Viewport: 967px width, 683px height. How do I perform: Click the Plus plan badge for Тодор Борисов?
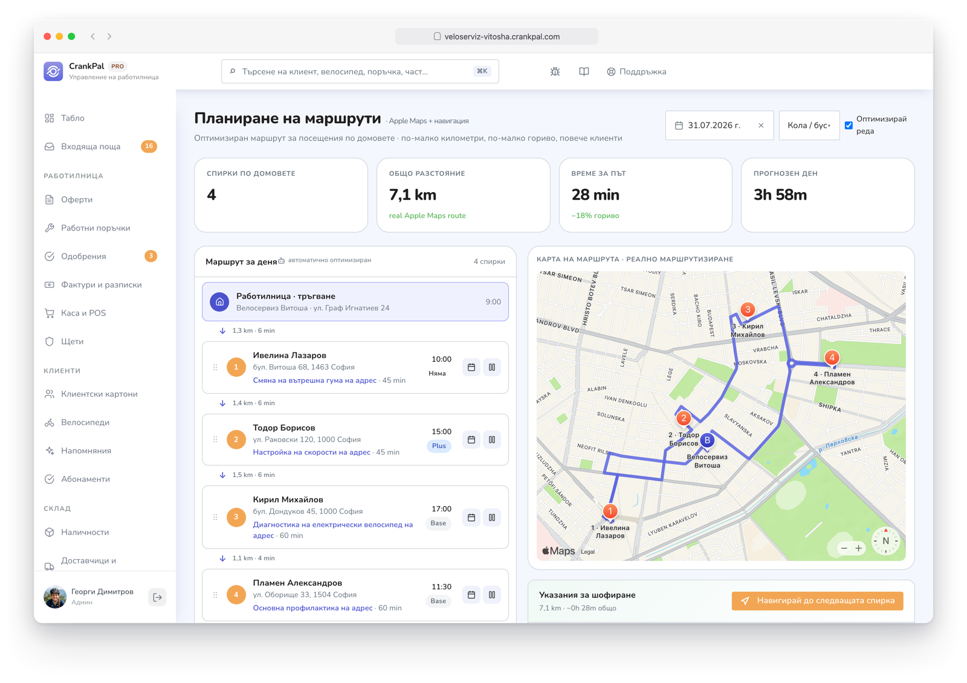(x=439, y=446)
